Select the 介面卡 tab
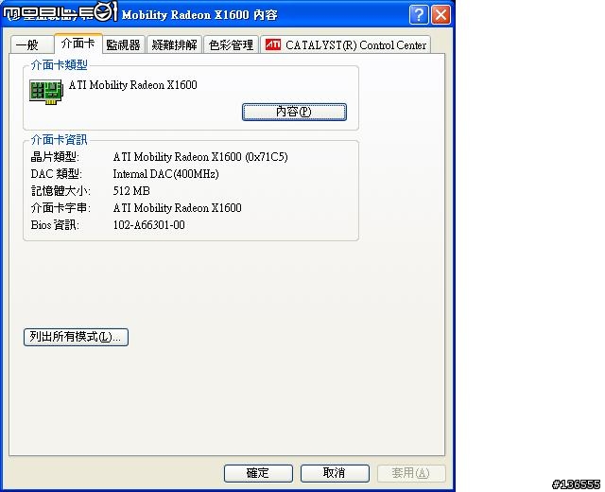The width and height of the screenshot is (605, 492). 78,44
